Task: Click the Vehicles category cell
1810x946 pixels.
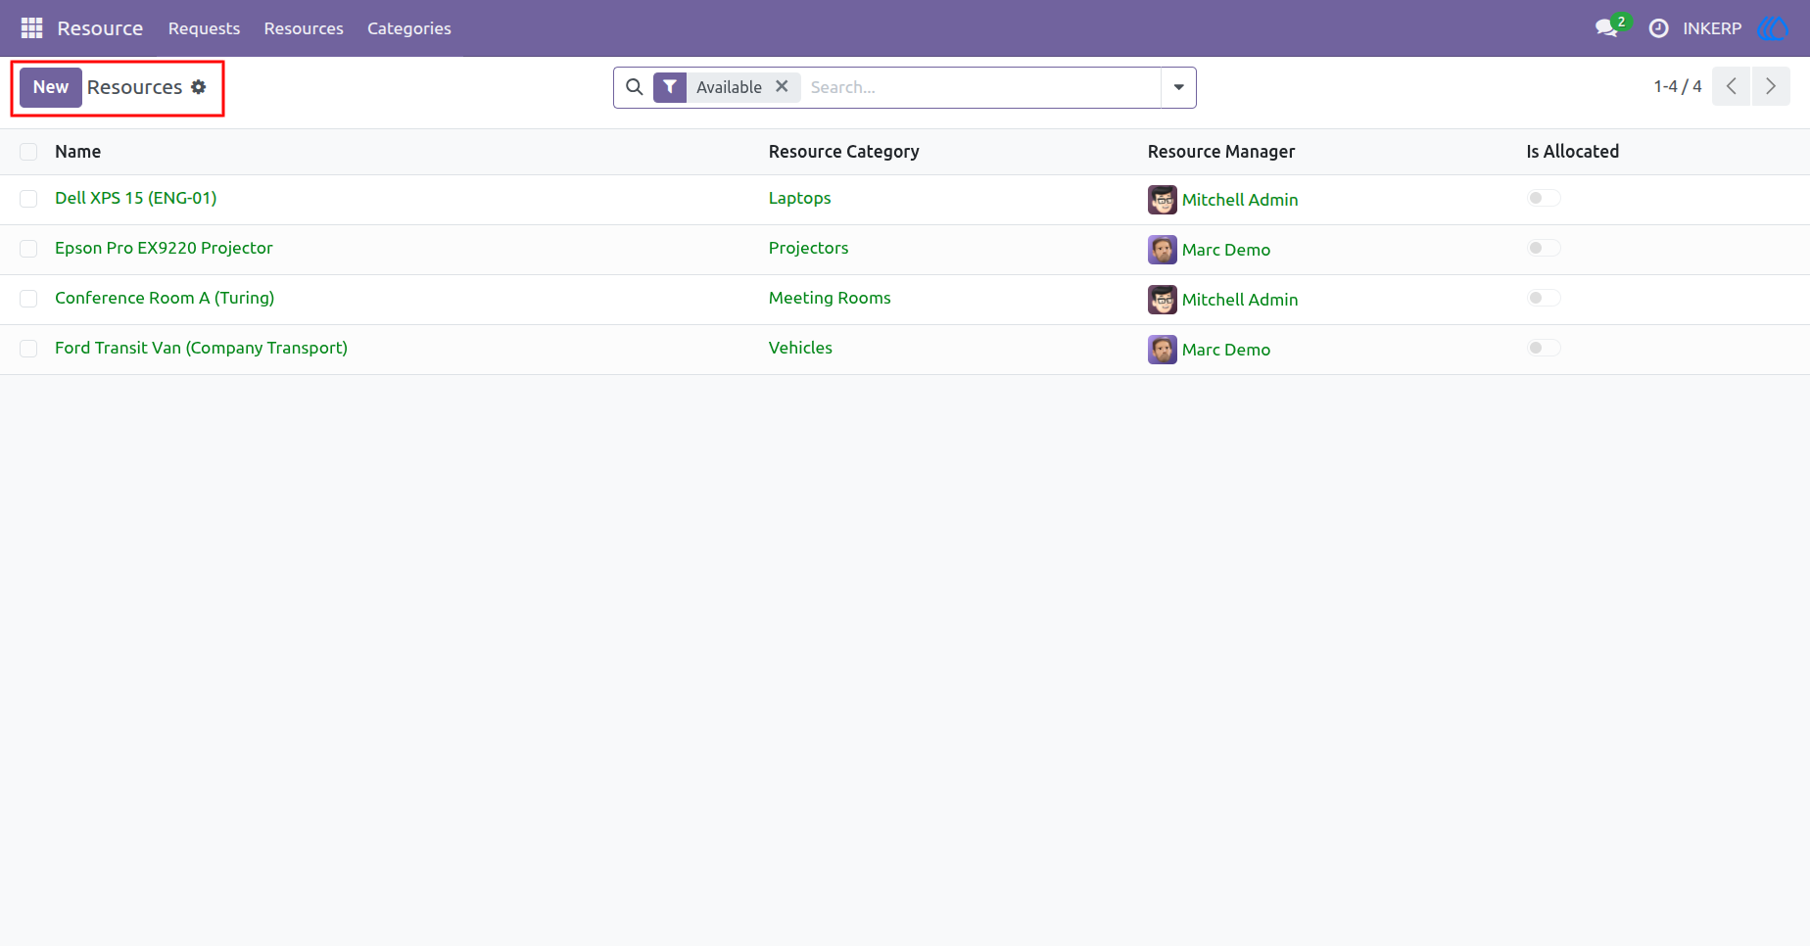Action: tap(800, 348)
